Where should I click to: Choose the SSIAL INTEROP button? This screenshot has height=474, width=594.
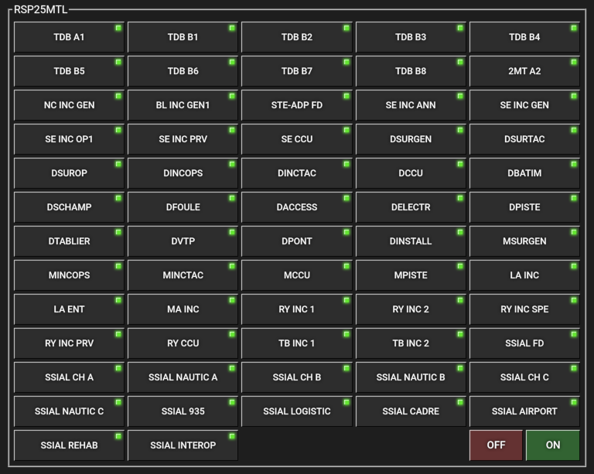[183, 445]
